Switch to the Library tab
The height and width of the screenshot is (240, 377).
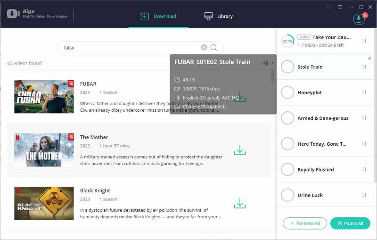[x=218, y=17]
